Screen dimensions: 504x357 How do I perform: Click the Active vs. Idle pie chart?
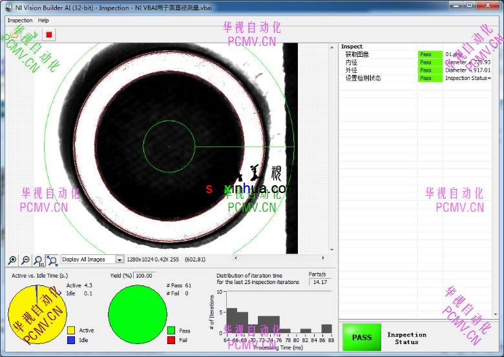point(37,314)
